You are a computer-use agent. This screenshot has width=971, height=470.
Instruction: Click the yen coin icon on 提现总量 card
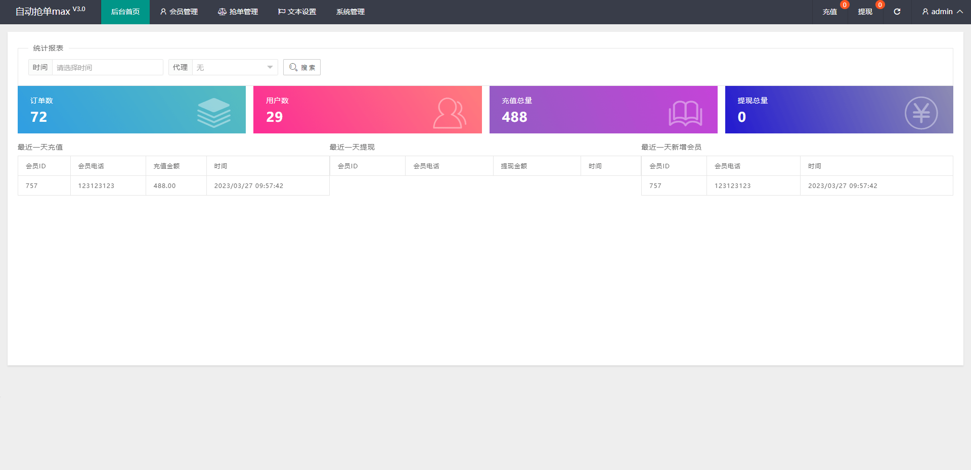point(921,113)
